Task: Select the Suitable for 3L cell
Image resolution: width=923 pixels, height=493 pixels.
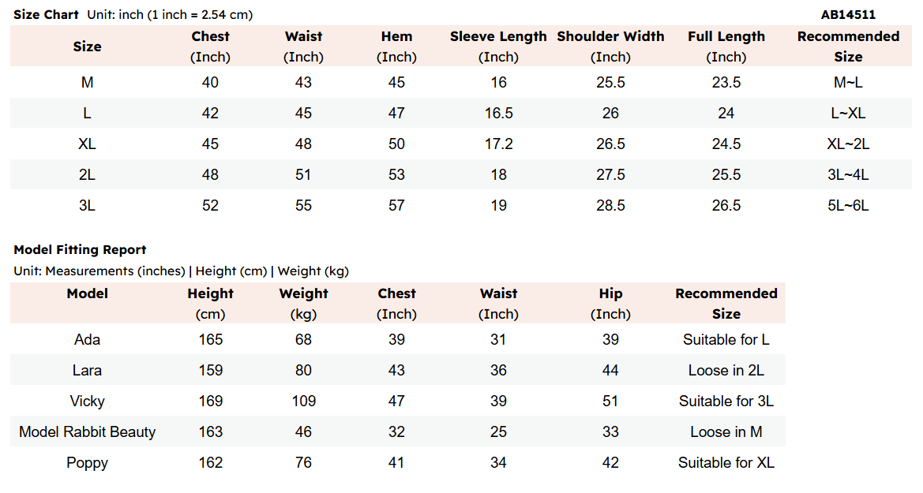Action: pos(726,401)
